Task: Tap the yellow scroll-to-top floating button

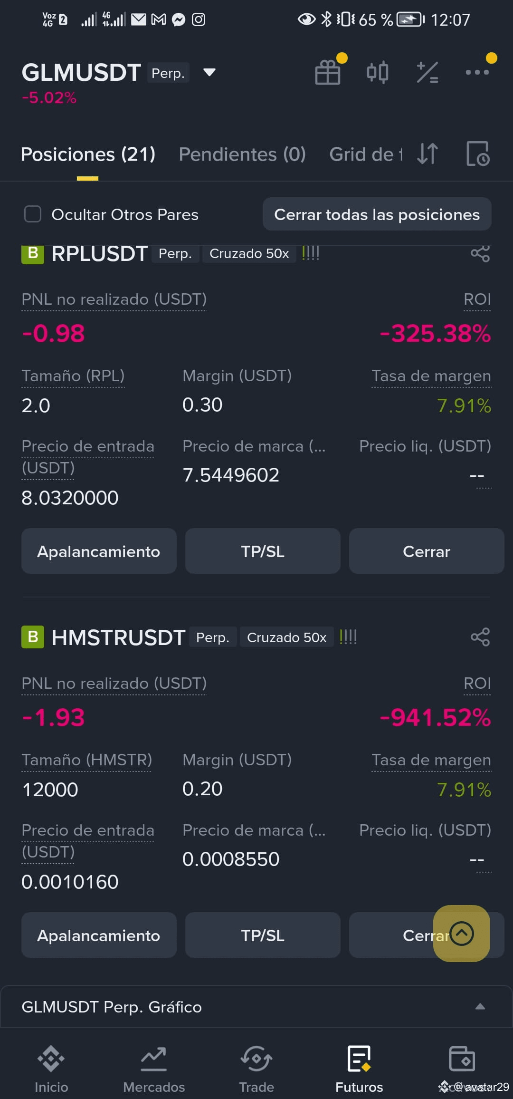Action: 462,934
